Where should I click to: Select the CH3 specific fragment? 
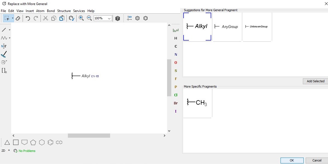click(197, 103)
